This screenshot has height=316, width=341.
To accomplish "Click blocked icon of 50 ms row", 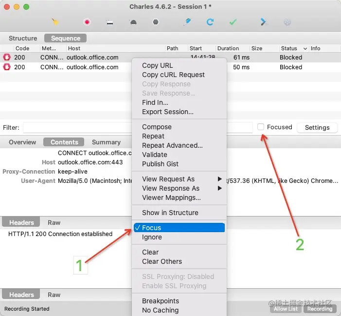I will tap(7, 67).
